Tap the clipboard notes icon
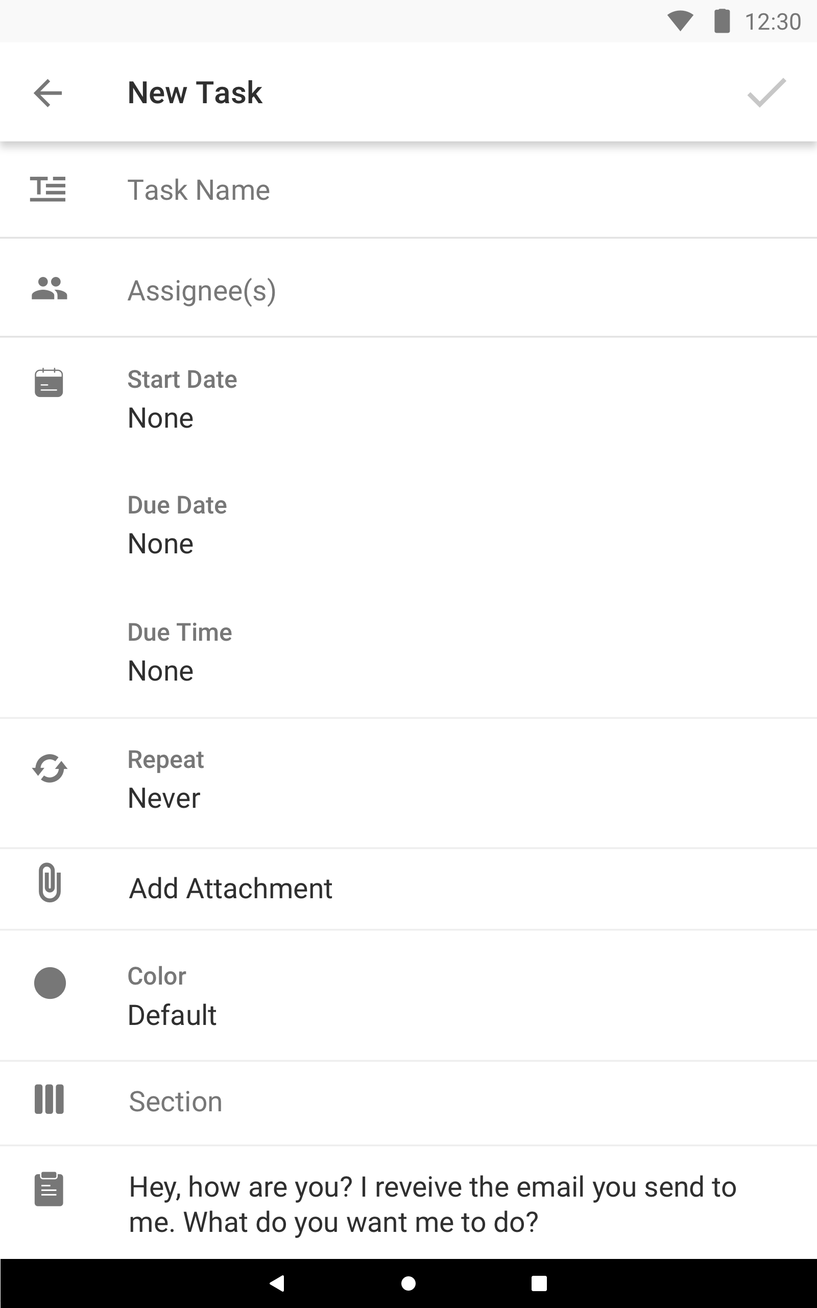The width and height of the screenshot is (817, 1308). 49,1189
